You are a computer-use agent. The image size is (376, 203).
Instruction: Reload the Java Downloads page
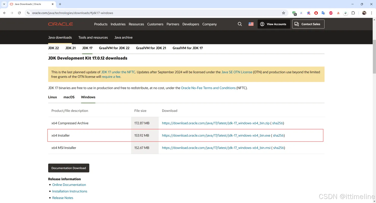19,13
